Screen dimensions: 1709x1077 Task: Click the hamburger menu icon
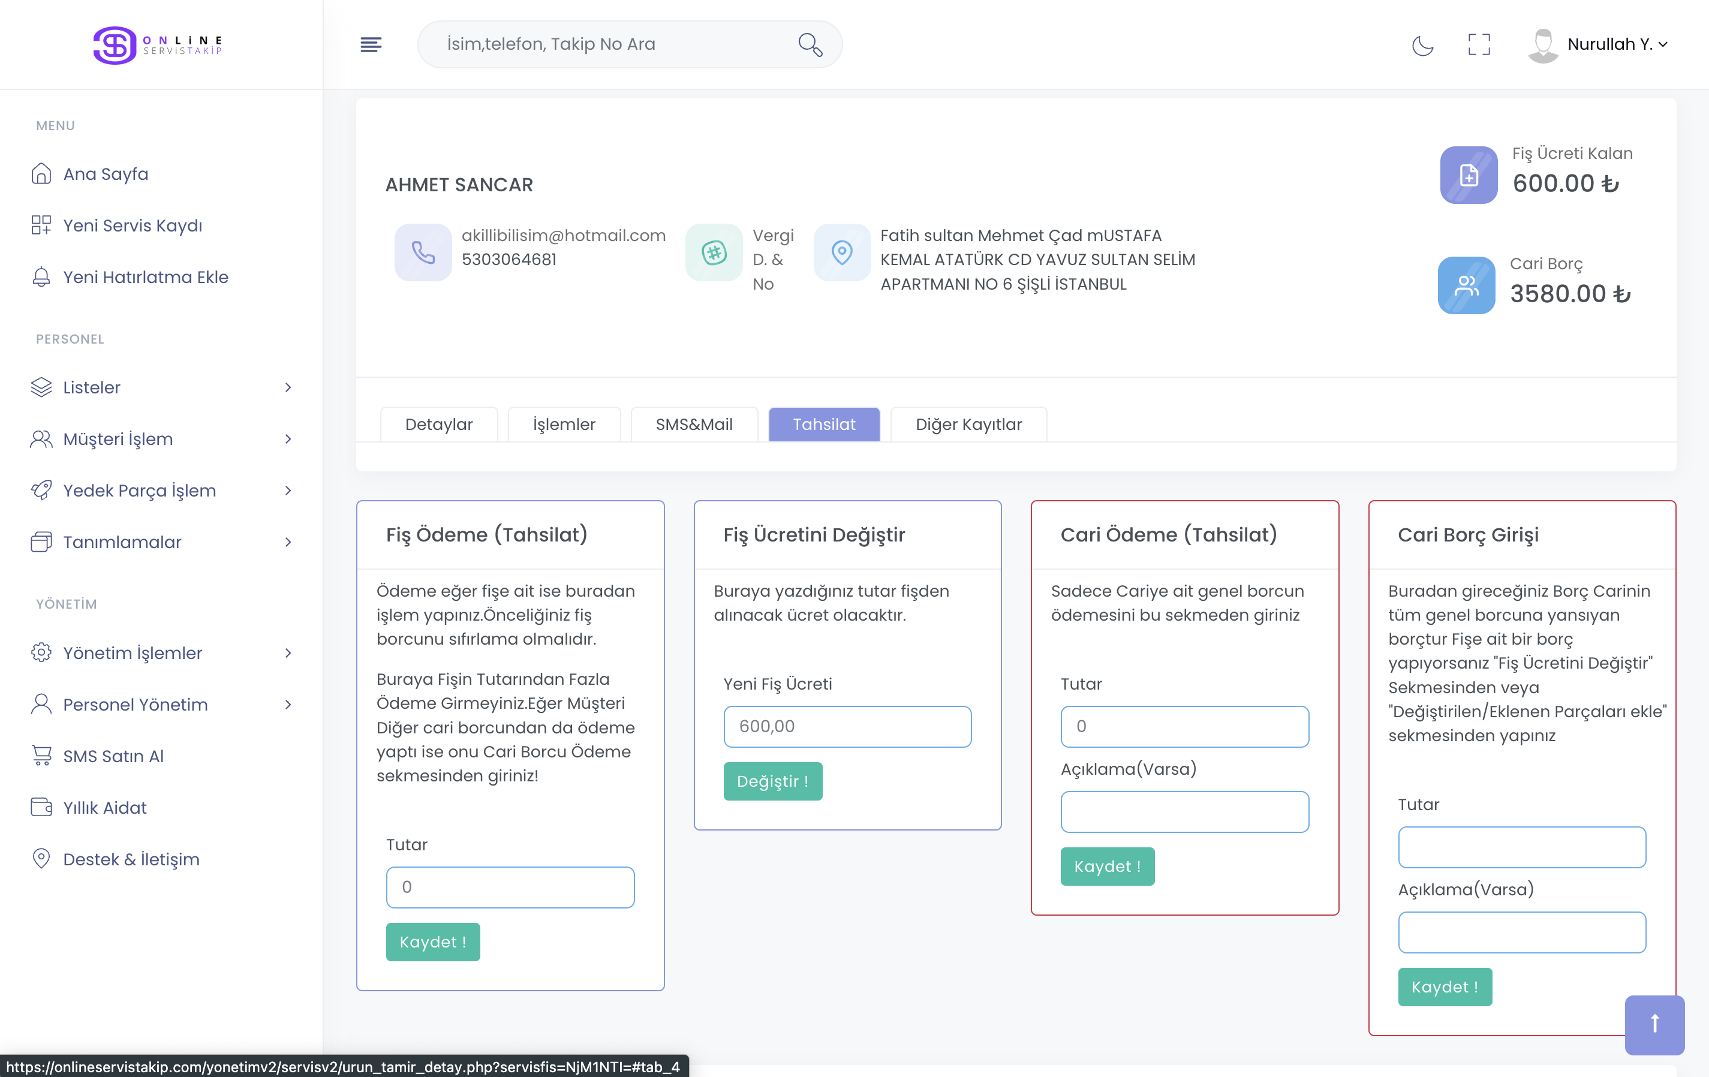[x=371, y=45]
